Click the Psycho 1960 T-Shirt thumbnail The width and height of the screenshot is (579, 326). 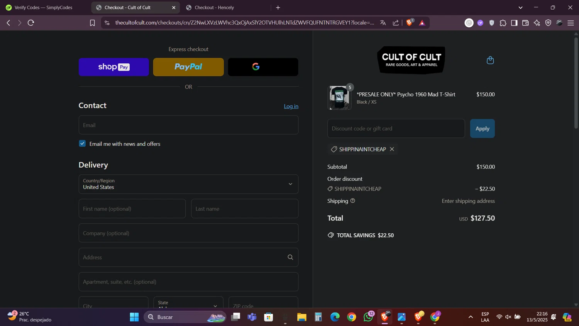339,98
